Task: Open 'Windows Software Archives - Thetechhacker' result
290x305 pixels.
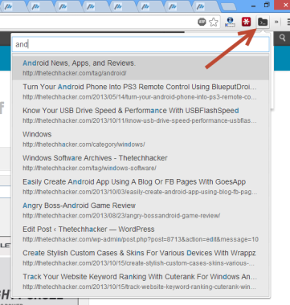Action: [141, 163]
